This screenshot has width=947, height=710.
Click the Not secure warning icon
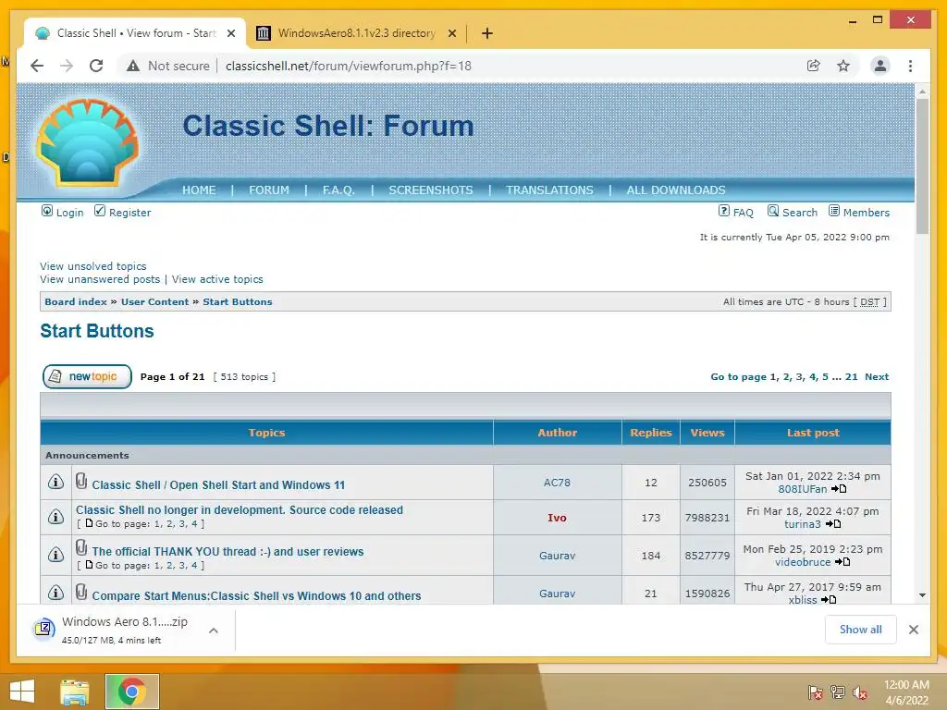click(133, 66)
